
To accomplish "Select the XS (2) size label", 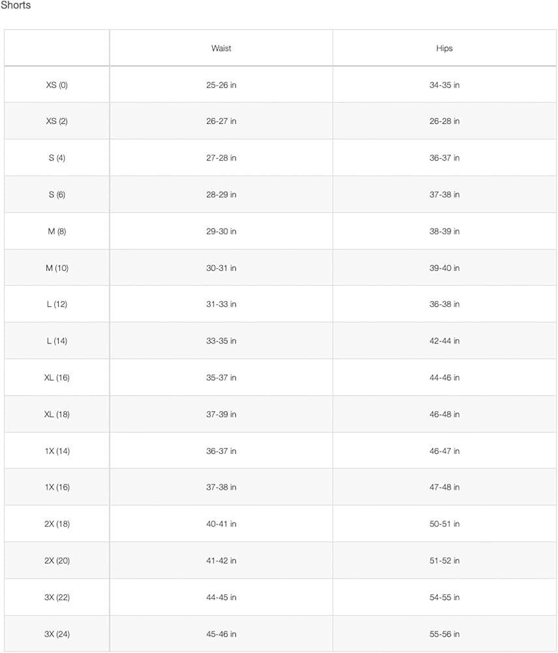I will click(x=57, y=121).
